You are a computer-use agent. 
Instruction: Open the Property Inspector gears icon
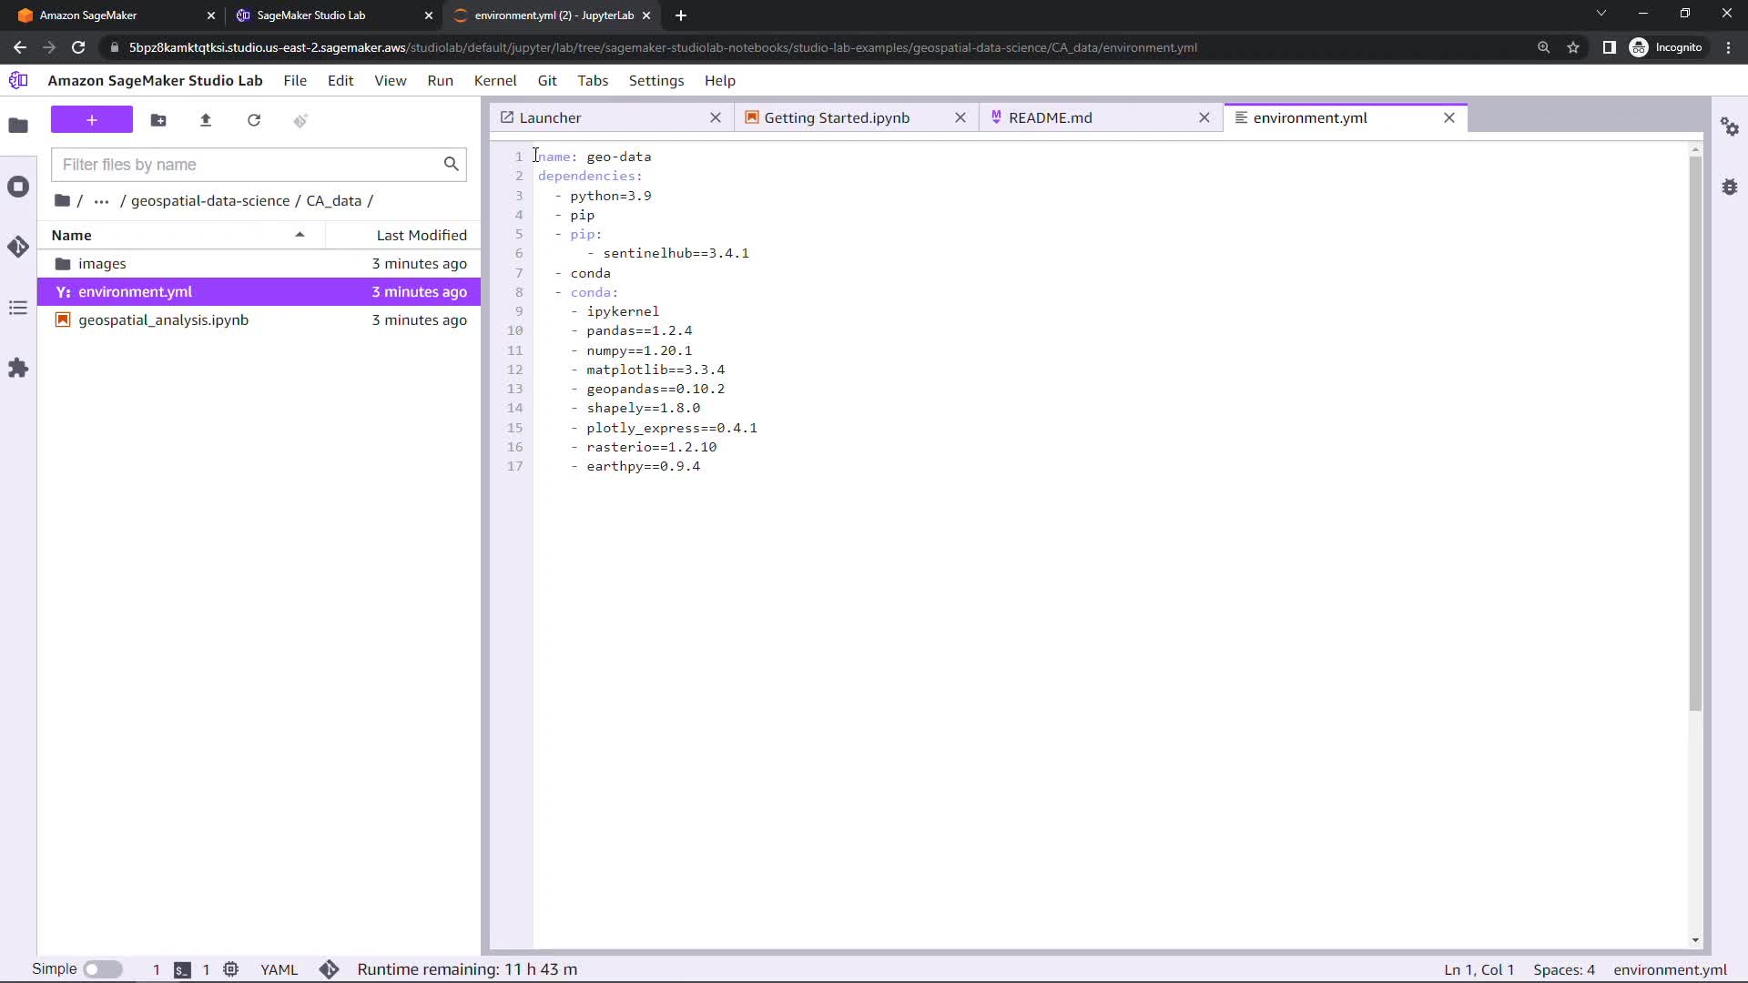pos(1730,127)
